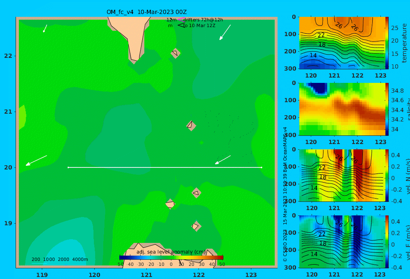Click longitude label 122 on main map bottom axis

click(x=199, y=275)
